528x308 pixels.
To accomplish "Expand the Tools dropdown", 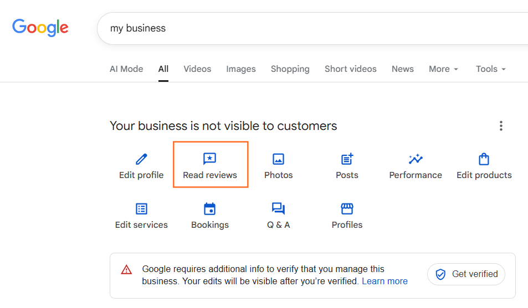I will (x=491, y=69).
